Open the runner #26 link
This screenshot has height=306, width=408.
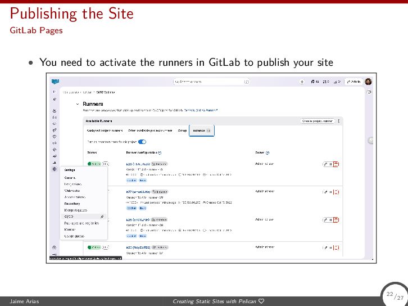(138, 220)
